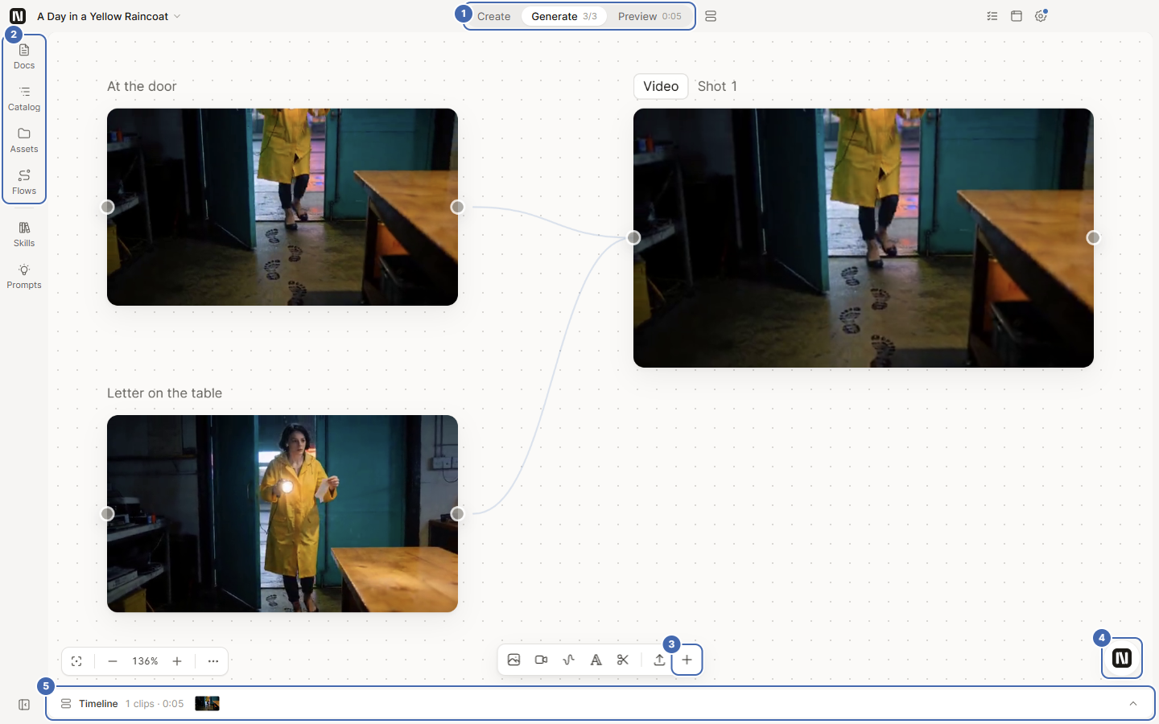1159x724 pixels.
Task: Click input connector of Letter on the table node
Action: point(107,513)
